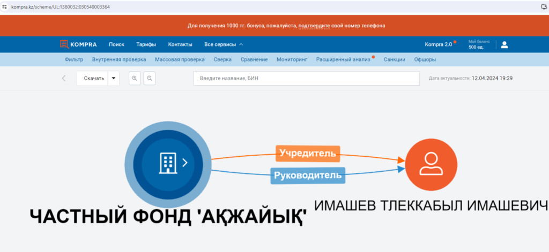Click the install app icon in address bar
The image size is (549, 252).
click(x=544, y=6)
